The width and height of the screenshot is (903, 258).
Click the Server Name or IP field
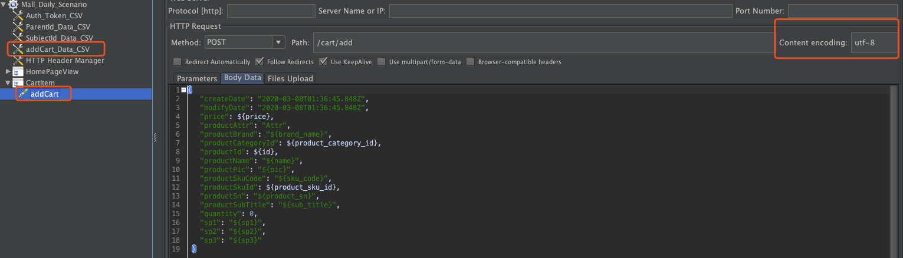pos(560,11)
